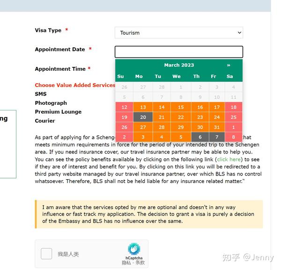The width and height of the screenshot is (281, 270).
Task: Choose date 17 in calendar
Action: pyautogui.click(x=217, y=107)
